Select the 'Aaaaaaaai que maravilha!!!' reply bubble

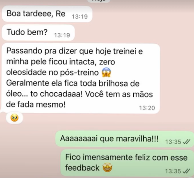124,139
